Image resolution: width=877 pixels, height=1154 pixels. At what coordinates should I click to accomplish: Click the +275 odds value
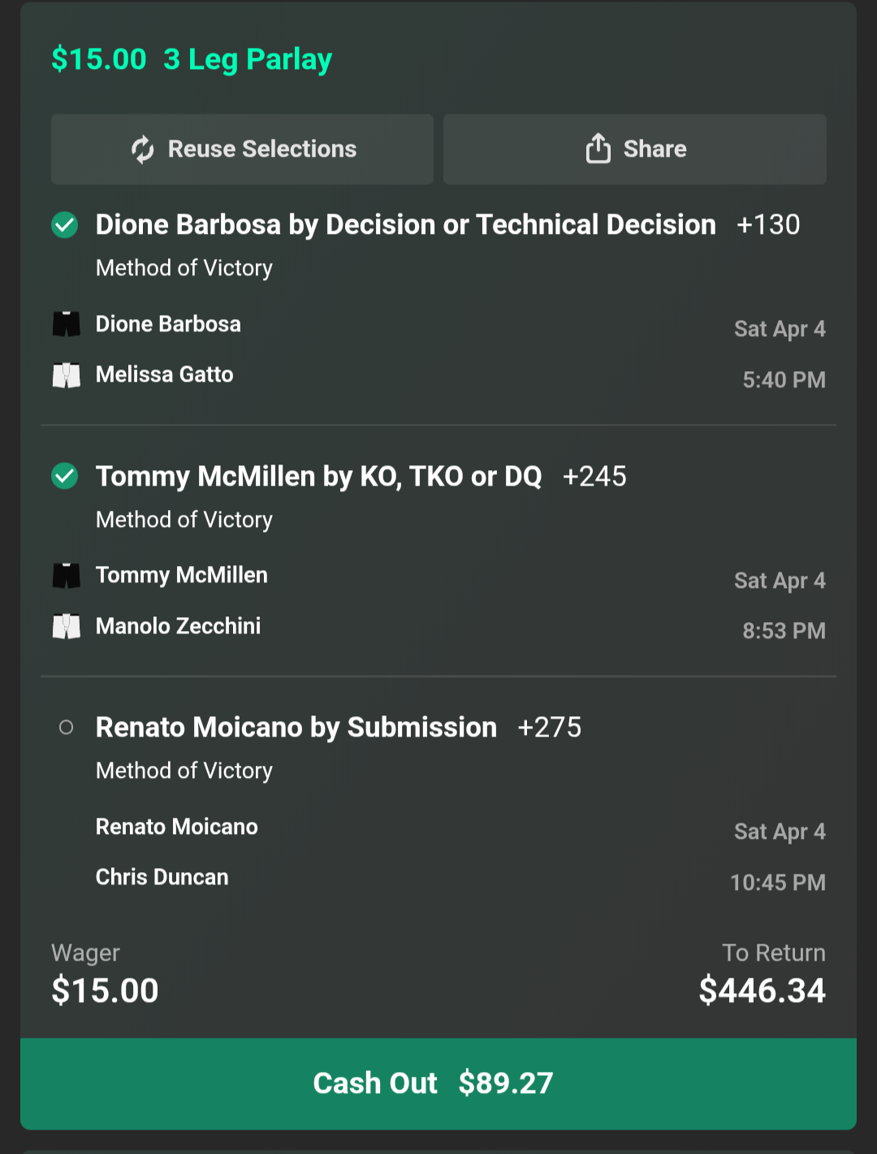(x=550, y=728)
